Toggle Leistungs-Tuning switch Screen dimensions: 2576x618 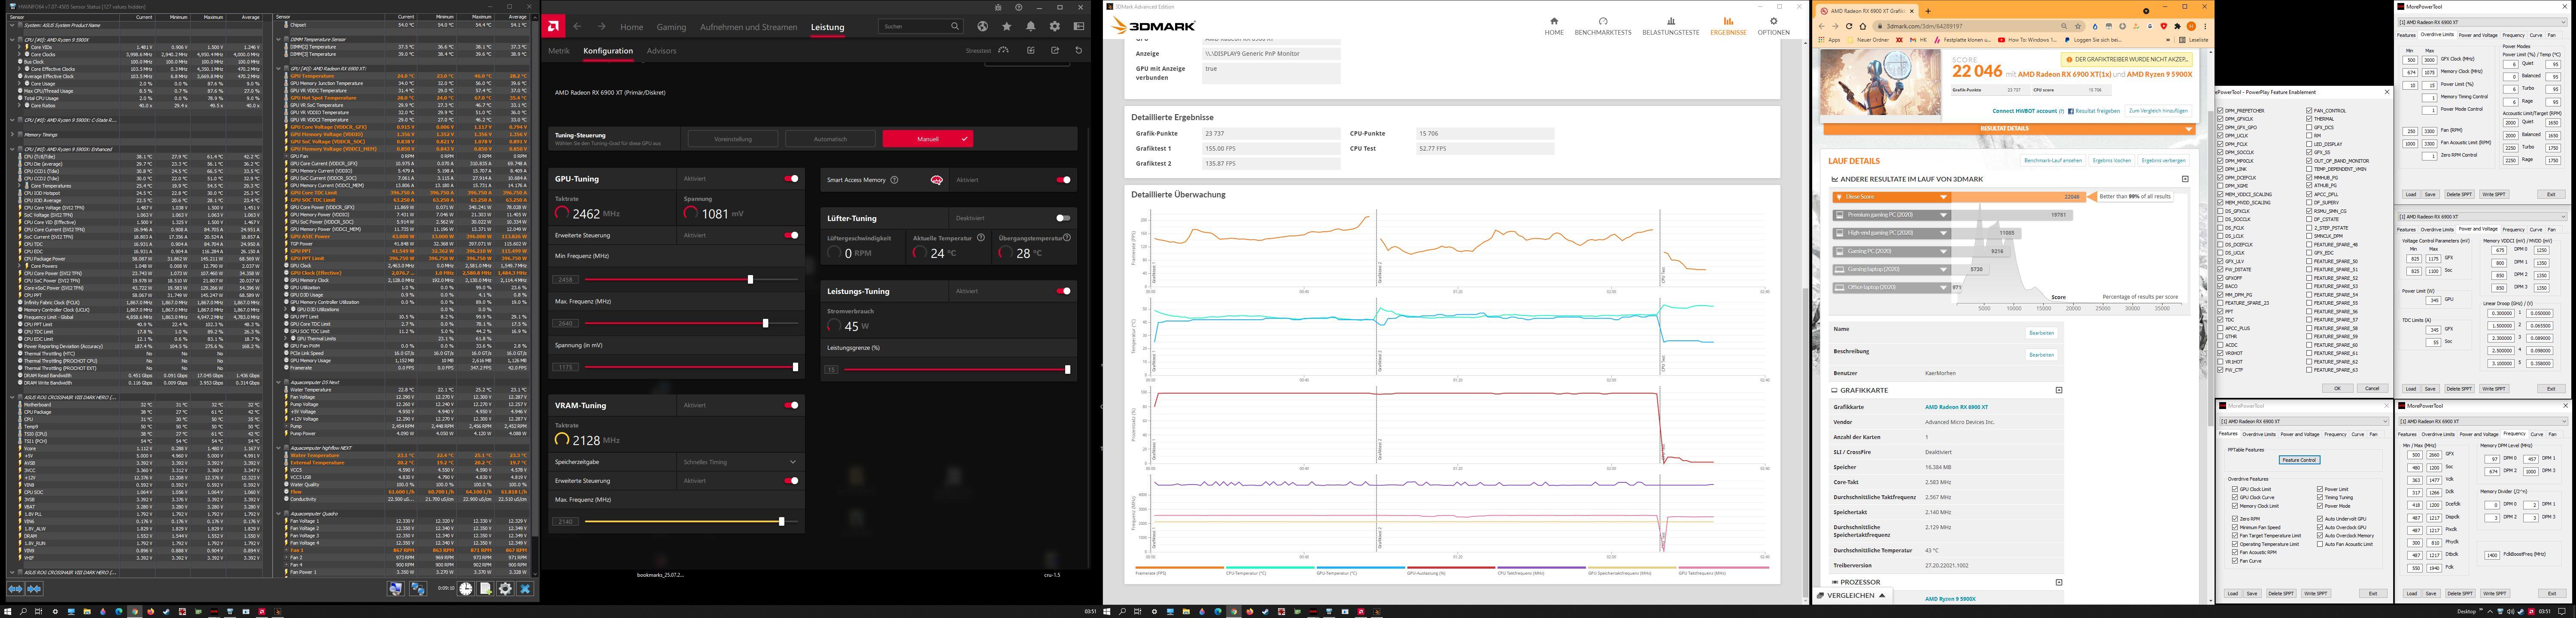click(x=1063, y=291)
